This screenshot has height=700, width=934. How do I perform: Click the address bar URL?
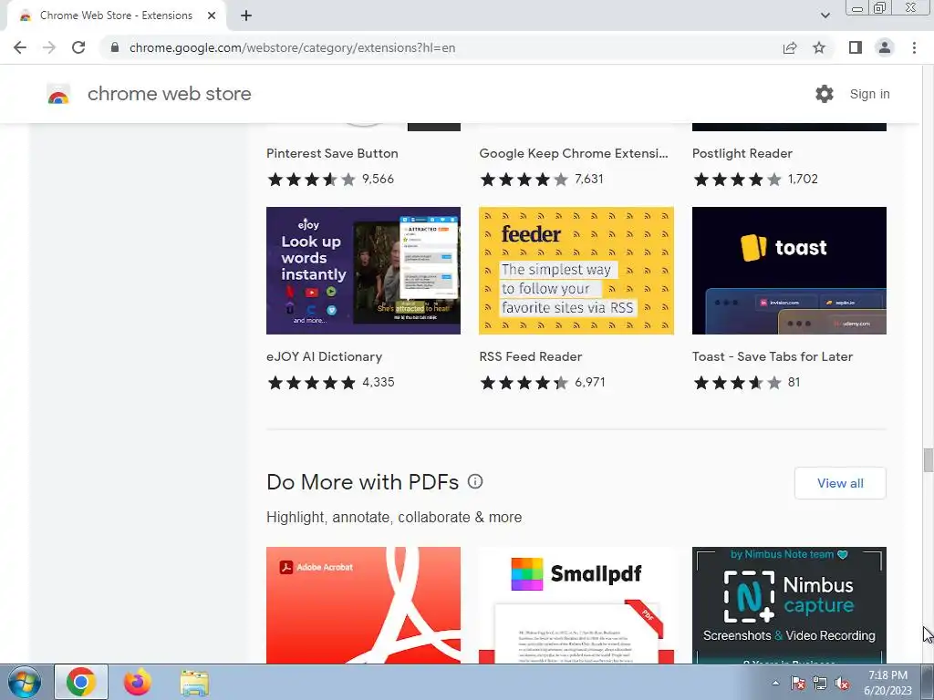pyautogui.click(x=292, y=47)
